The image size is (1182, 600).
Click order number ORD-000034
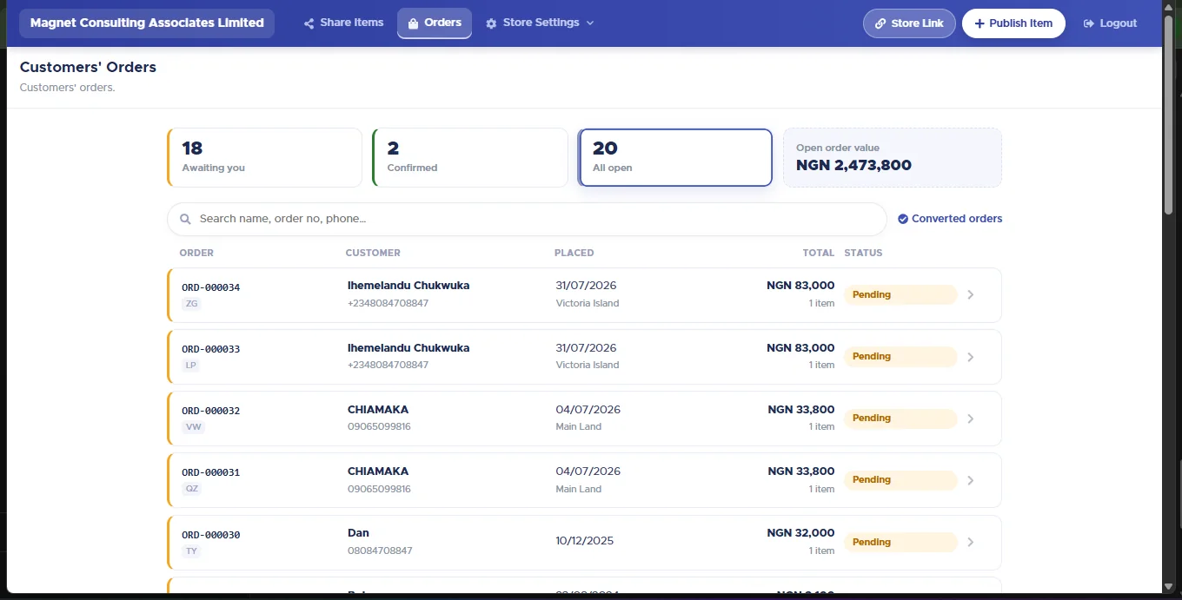click(x=210, y=287)
